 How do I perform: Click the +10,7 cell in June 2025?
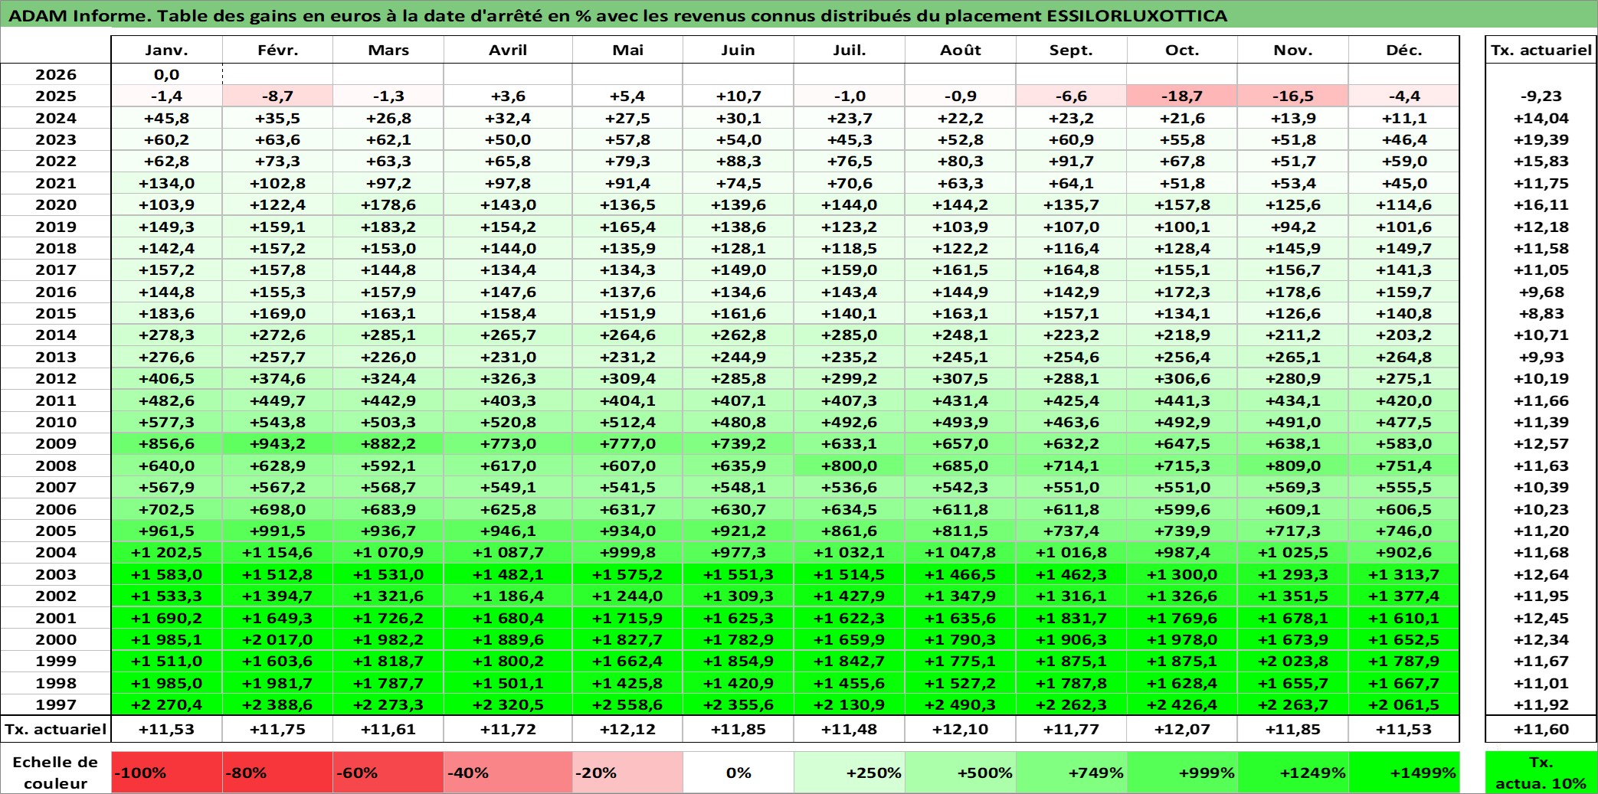point(738,96)
